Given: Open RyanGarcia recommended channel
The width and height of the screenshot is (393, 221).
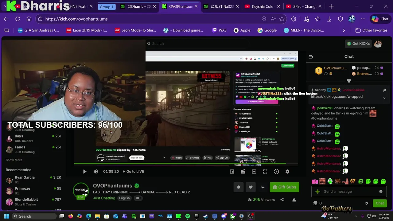Looking at the screenshot, I should pos(33,180).
